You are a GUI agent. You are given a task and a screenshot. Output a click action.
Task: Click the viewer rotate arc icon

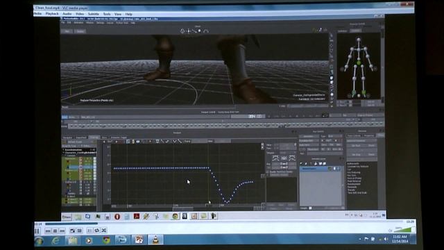pos(206,31)
